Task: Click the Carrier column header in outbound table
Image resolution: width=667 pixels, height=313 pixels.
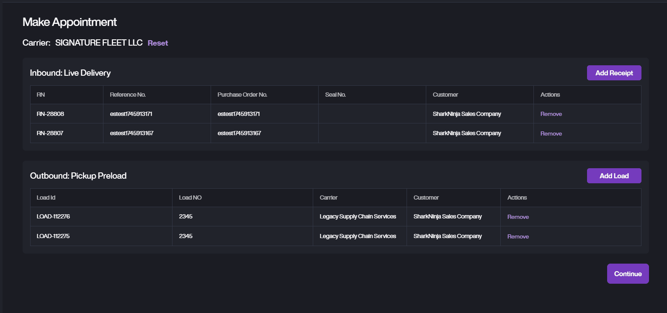Action: tap(328, 198)
